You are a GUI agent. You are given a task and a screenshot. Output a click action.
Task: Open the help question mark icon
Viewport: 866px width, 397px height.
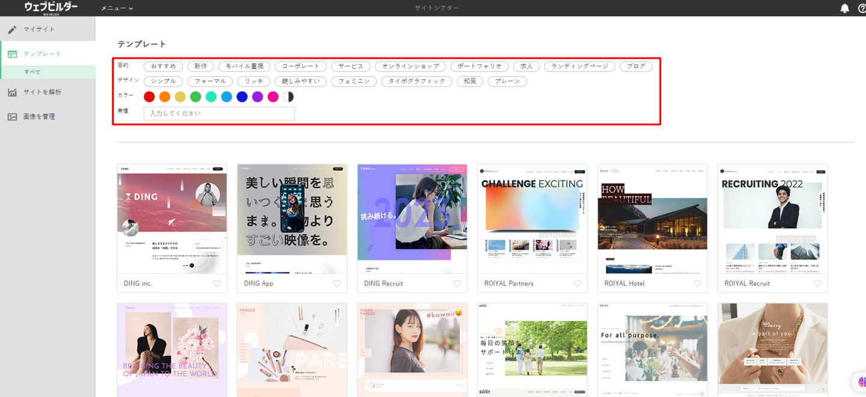[x=862, y=8]
